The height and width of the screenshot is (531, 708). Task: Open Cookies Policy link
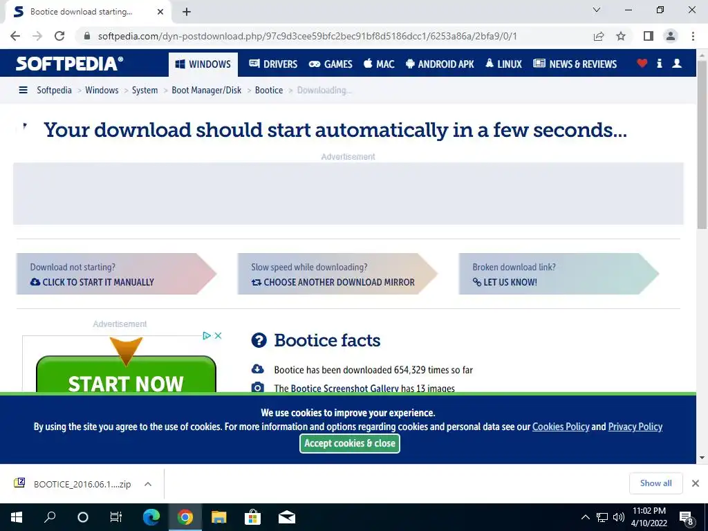(561, 427)
